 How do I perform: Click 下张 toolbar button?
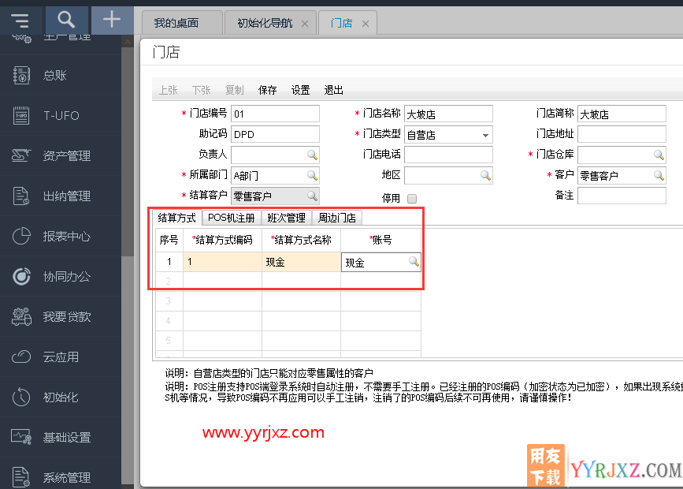201,90
